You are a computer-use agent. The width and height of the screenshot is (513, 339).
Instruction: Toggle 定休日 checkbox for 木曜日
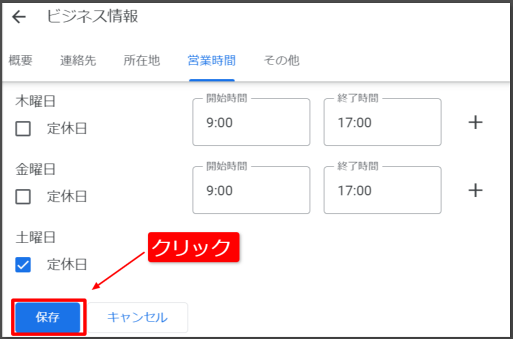coord(23,129)
